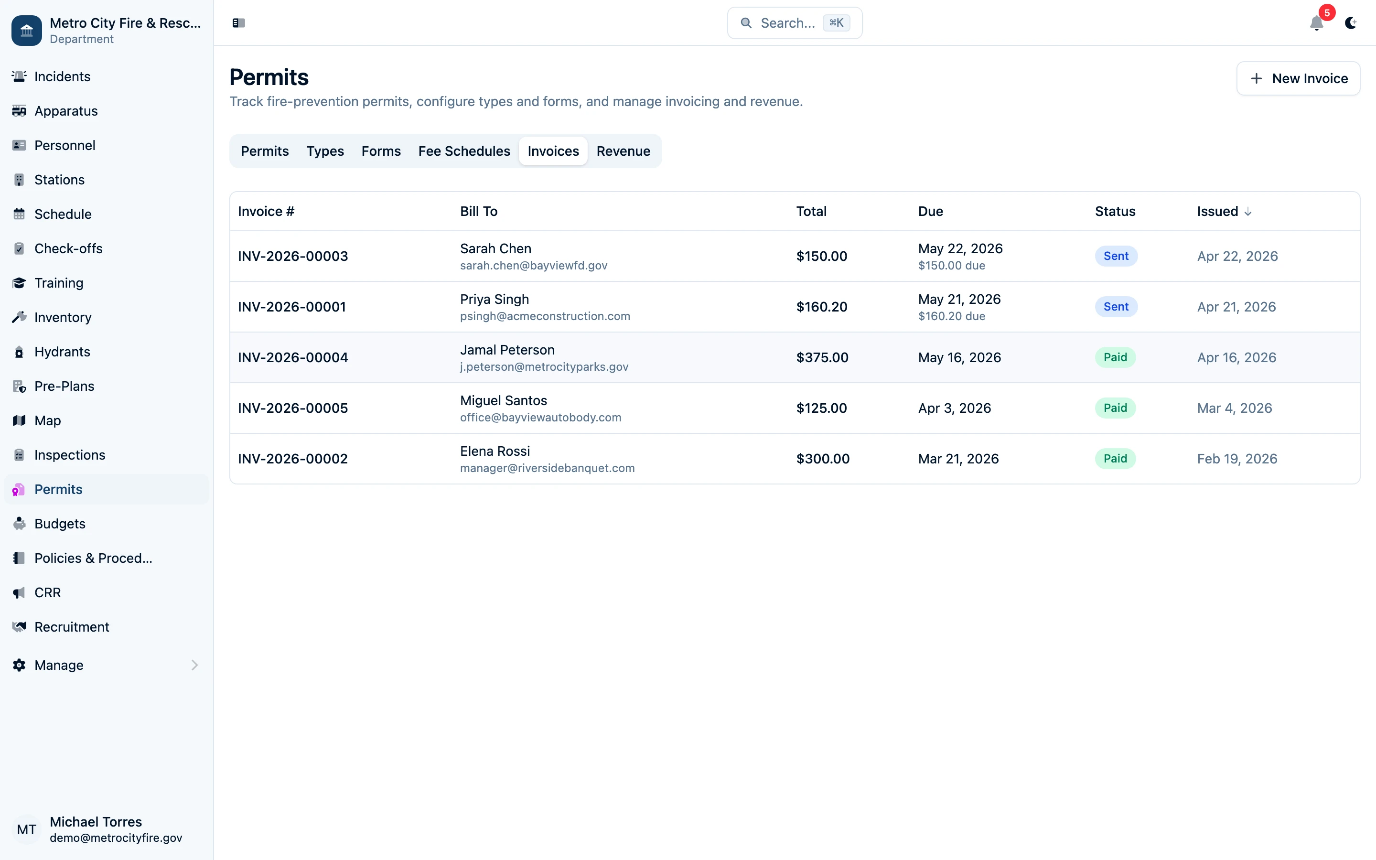1376x860 pixels.
Task: Select the Apparatus icon in the sidebar
Action: [19, 111]
